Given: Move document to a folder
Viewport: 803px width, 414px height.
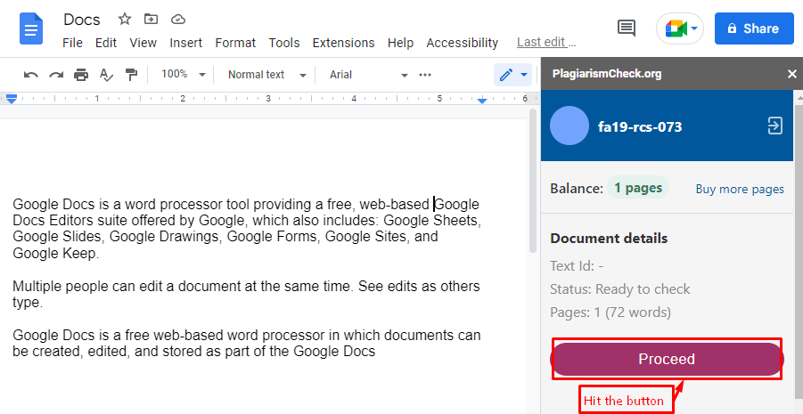Looking at the screenshot, I should (152, 20).
